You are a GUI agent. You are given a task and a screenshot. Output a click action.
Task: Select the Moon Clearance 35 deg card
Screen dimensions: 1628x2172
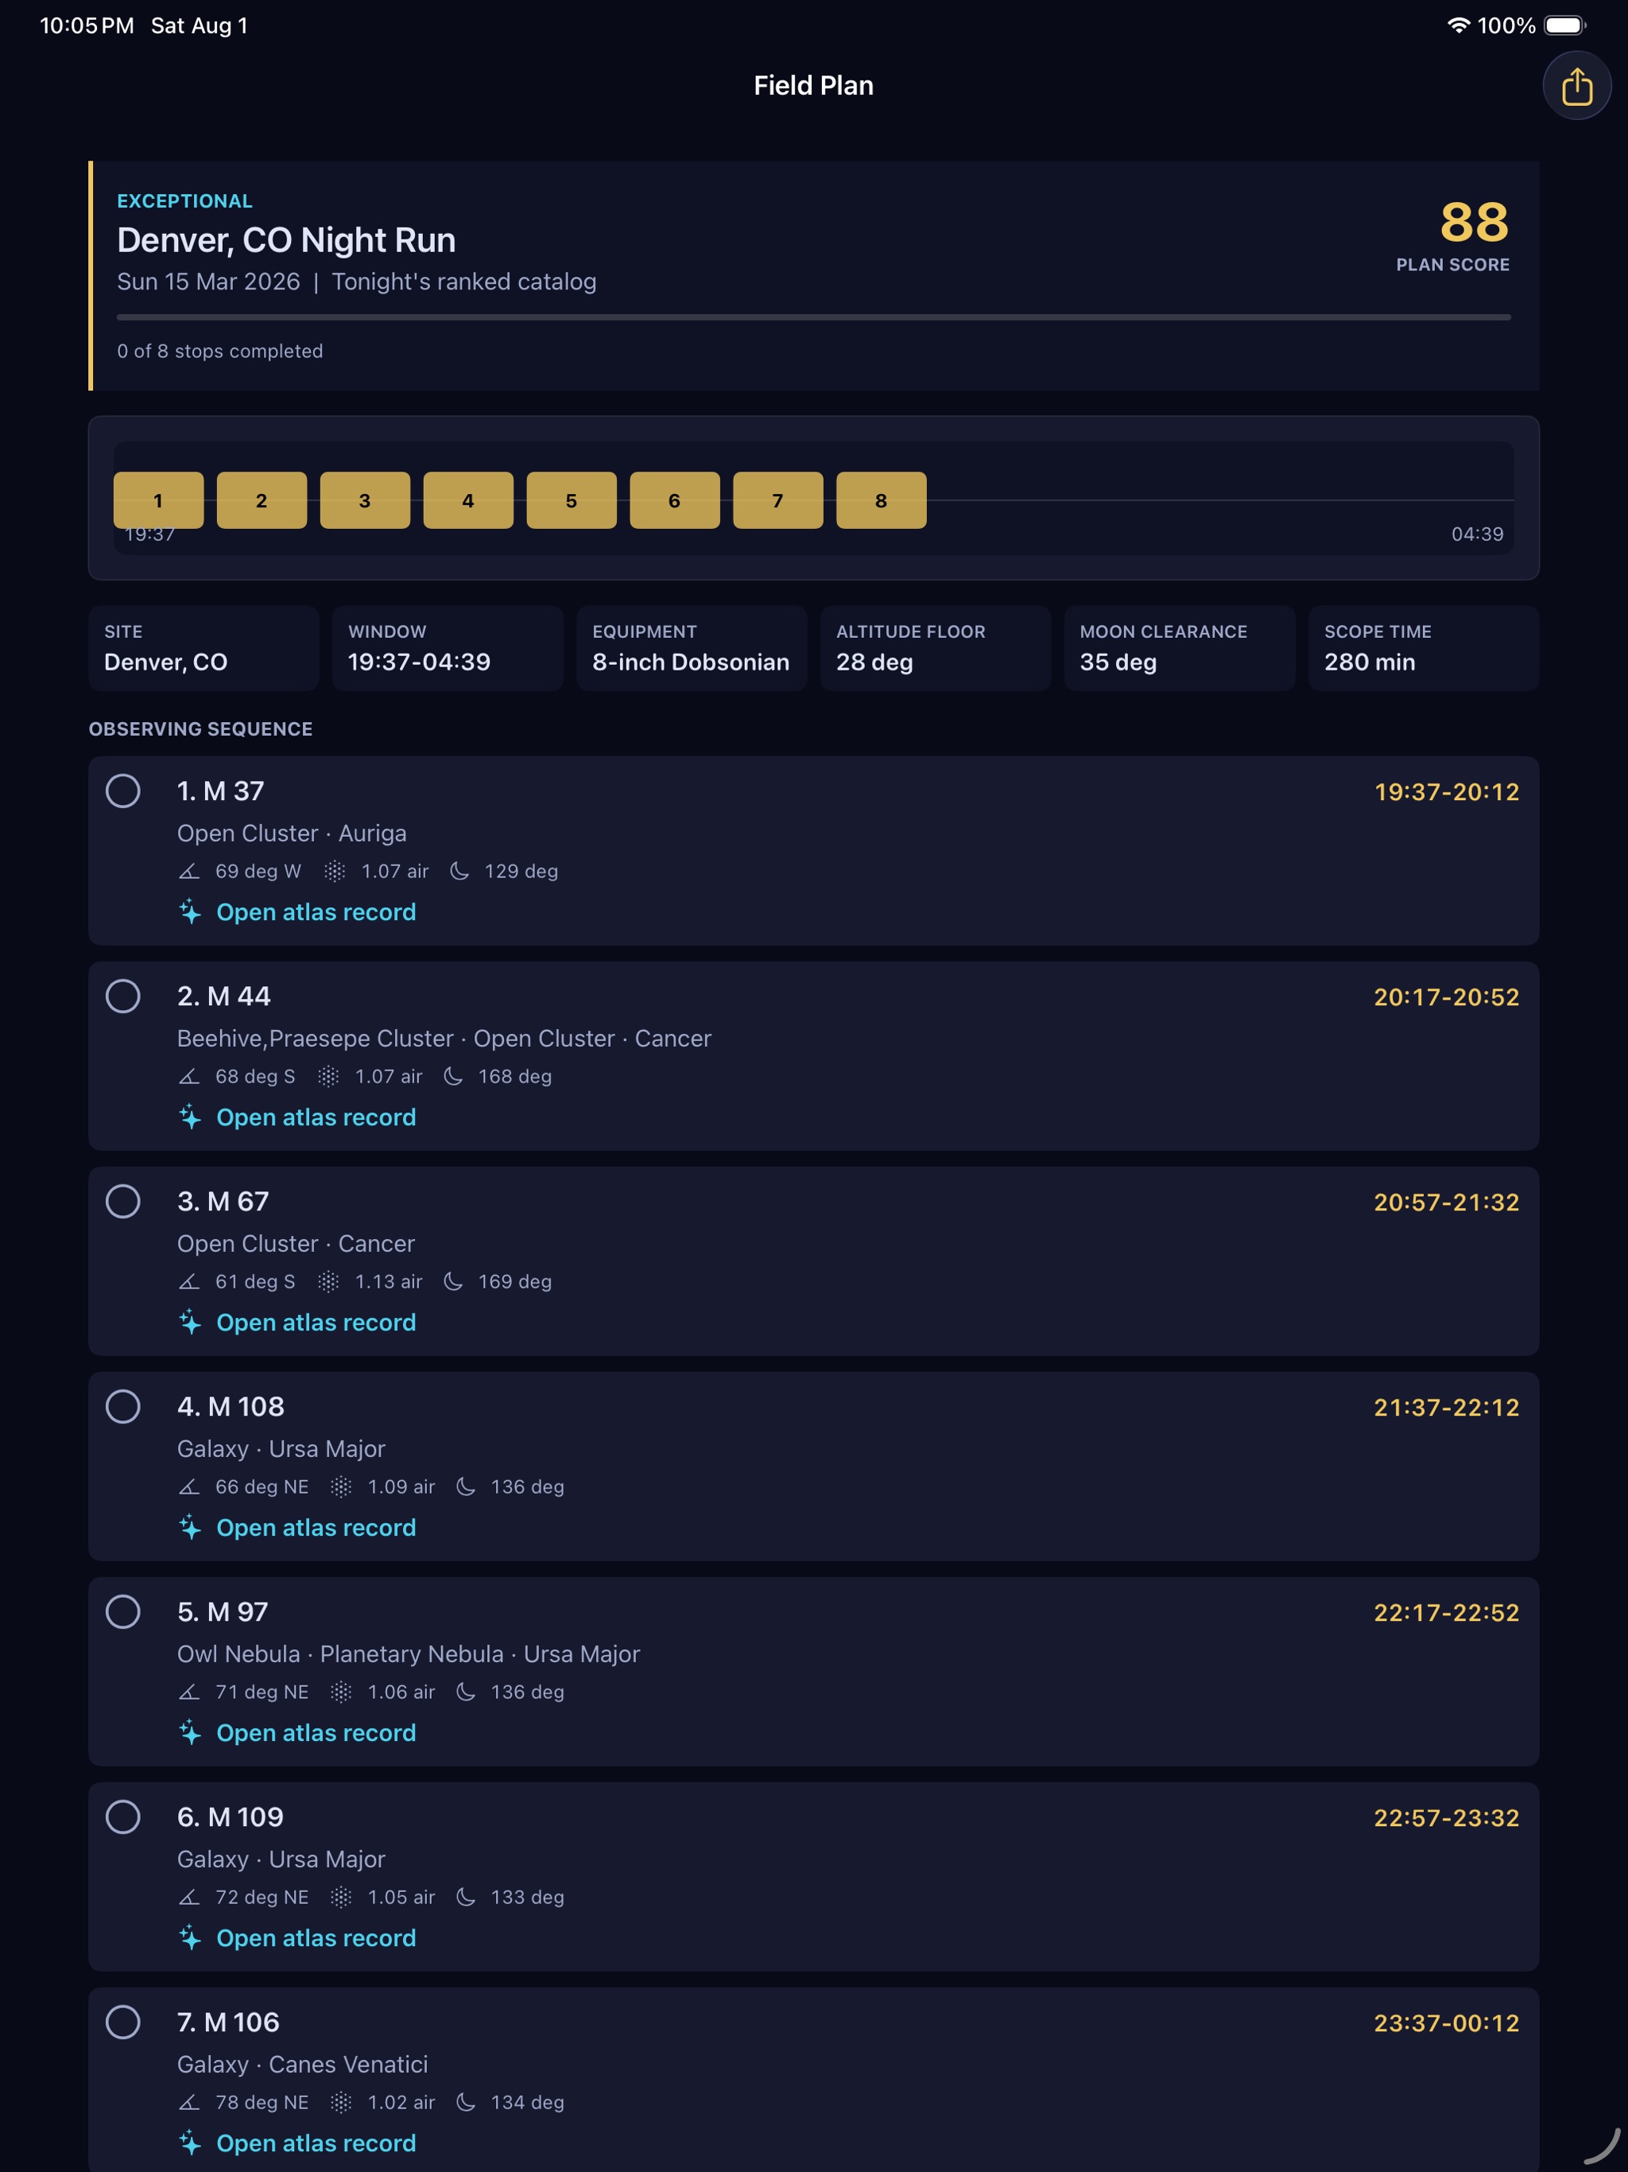[x=1180, y=648]
